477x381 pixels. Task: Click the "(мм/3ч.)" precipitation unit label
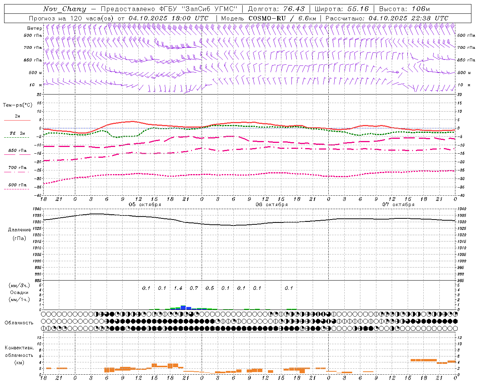pos(19,285)
